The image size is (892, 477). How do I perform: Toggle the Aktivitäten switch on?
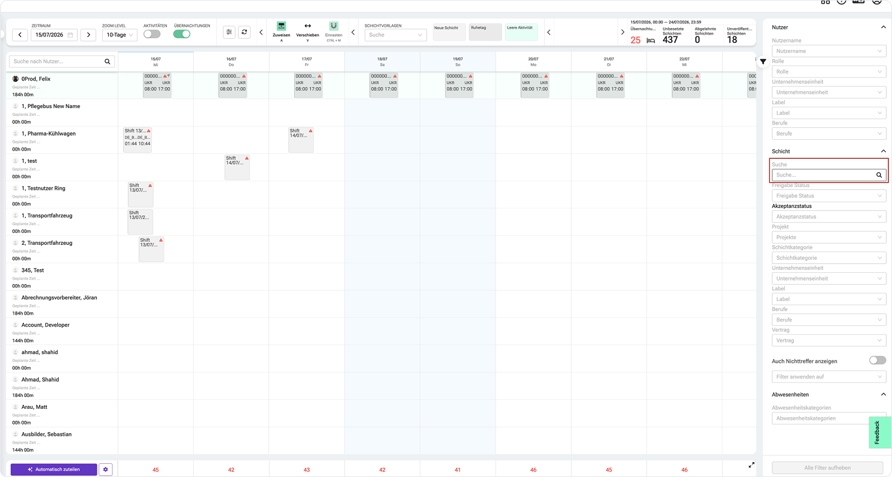click(152, 34)
